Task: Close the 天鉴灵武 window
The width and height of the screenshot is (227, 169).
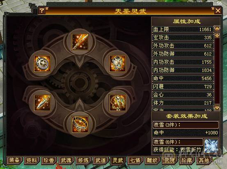Action: 218,11
